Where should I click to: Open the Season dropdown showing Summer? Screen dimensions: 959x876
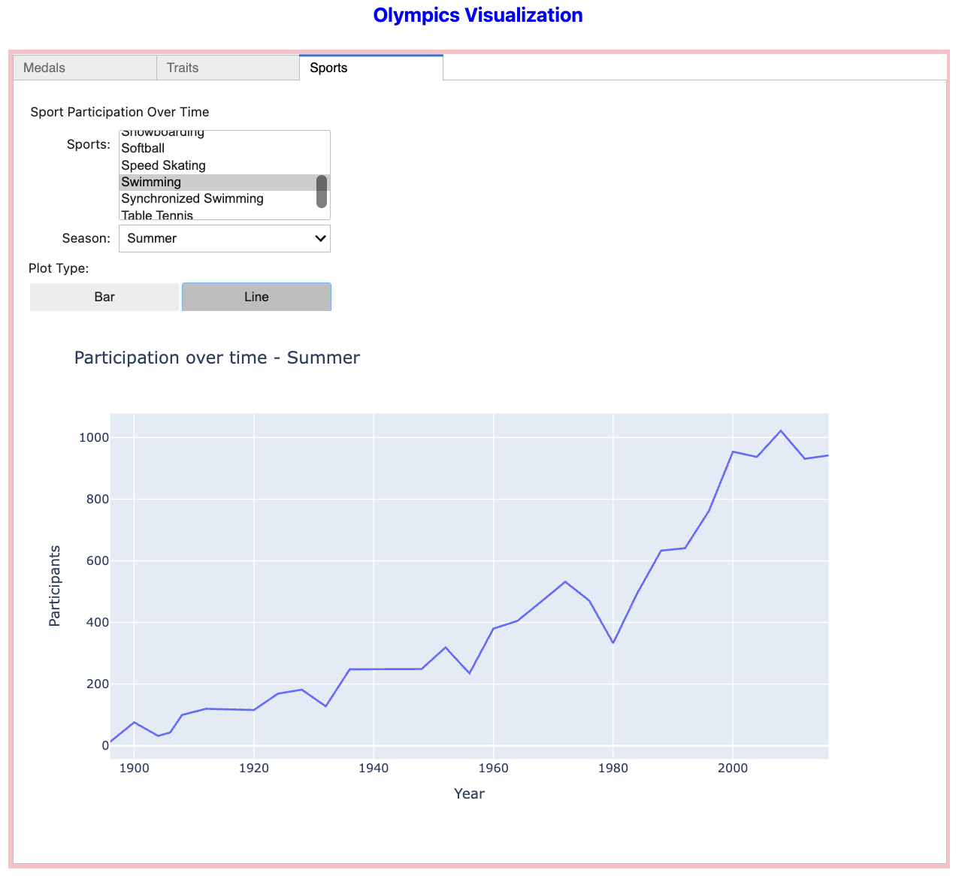click(x=224, y=238)
